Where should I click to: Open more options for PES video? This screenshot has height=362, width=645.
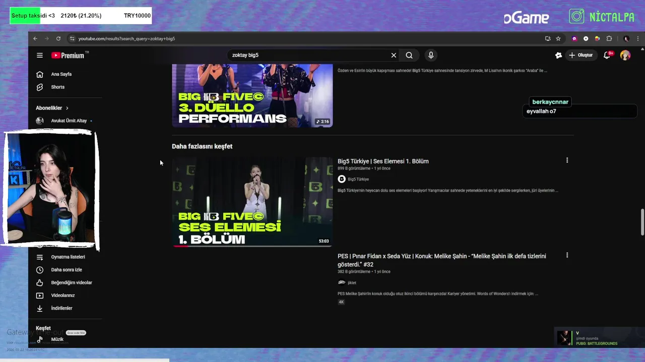pos(567,255)
